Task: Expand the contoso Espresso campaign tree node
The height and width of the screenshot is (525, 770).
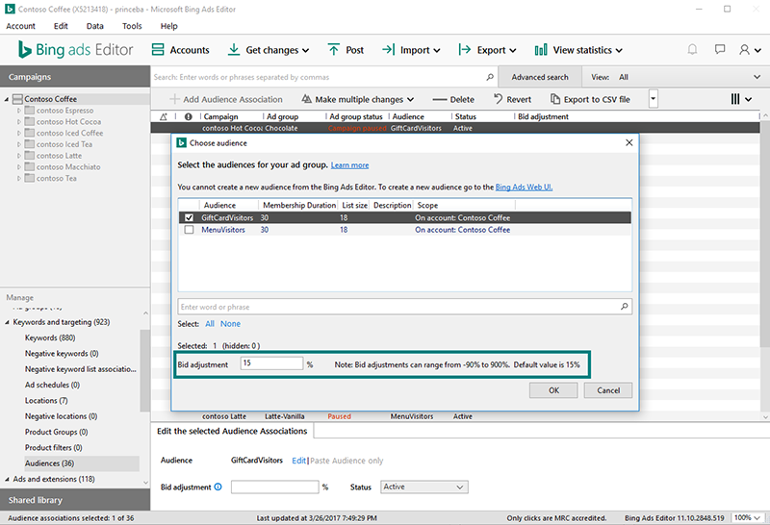Action: point(18,111)
